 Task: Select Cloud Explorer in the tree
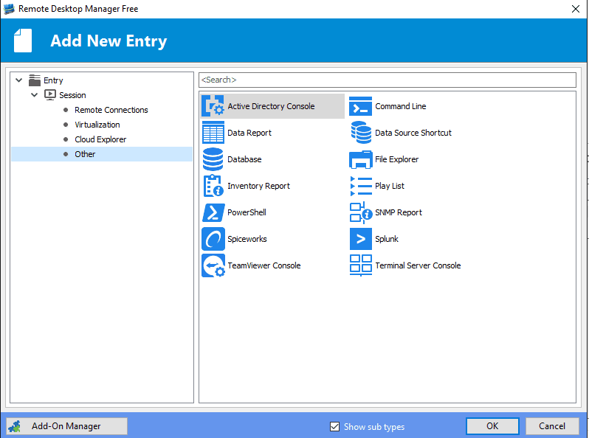(x=100, y=139)
